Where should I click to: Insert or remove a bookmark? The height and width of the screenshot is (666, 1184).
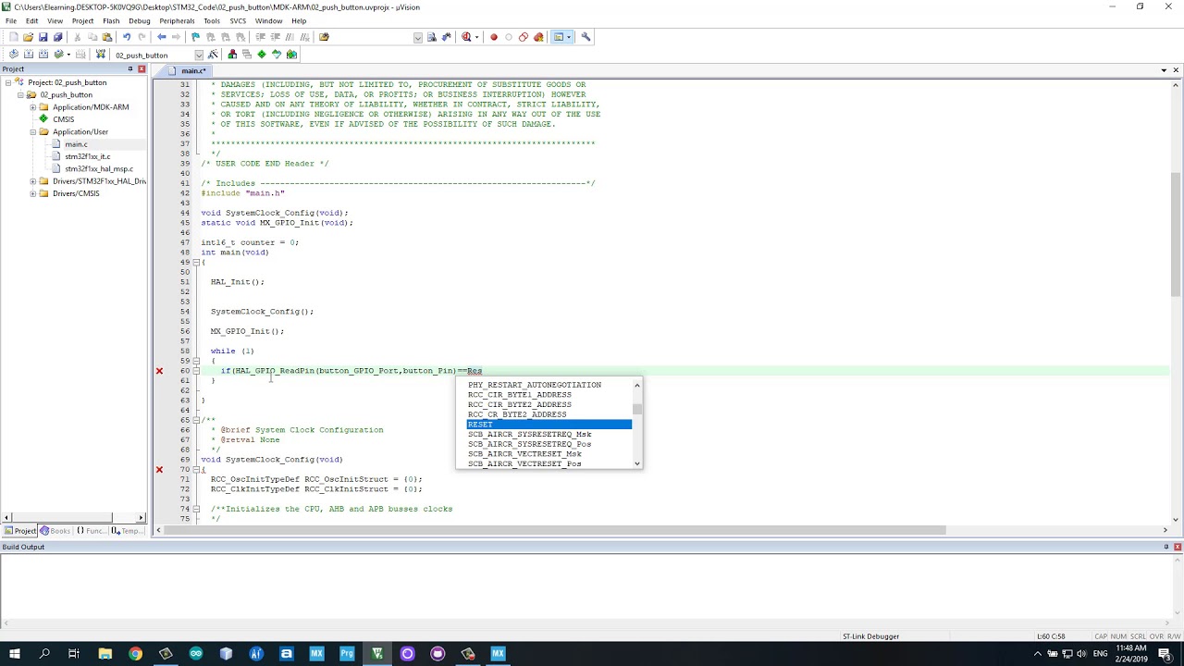click(195, 37)
